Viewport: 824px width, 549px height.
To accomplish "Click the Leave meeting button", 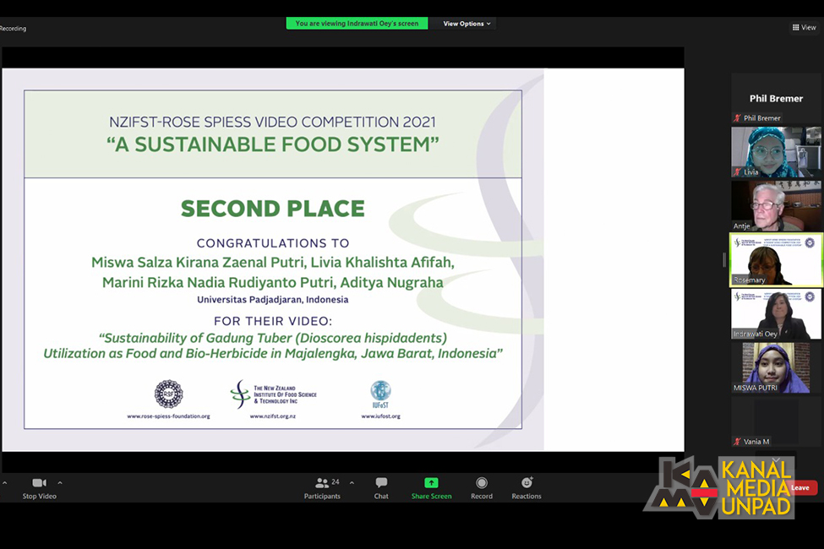I will [x=801, y=487].
